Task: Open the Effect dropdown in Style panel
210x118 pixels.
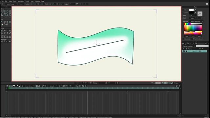Action: (x=193, y=18)
